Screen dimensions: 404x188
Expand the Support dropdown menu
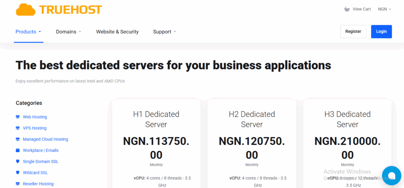[165, 32]
